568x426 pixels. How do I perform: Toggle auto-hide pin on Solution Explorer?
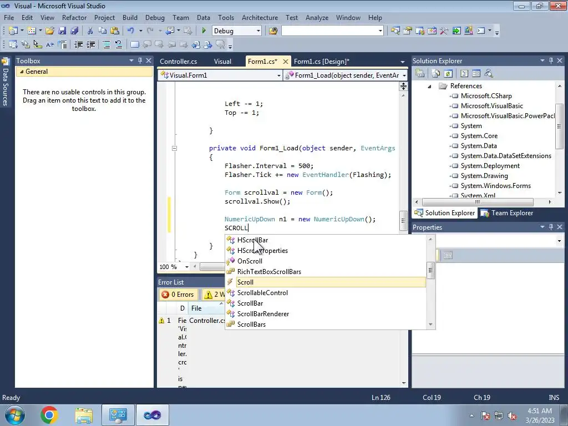[x=551, y=61]
